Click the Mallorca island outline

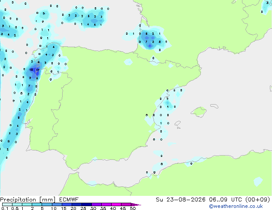pyautogui.click(x=199, y=112)
